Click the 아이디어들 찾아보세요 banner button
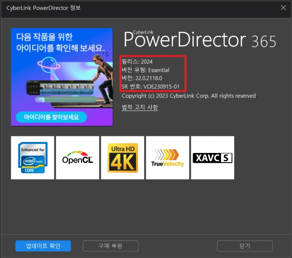 pyautogui.click(x=51, y=117)
